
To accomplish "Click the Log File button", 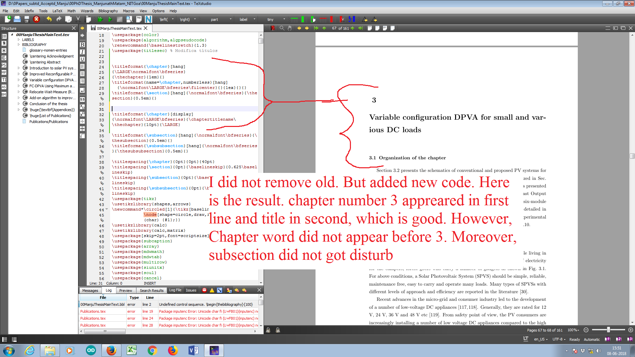I will point(175,290).
